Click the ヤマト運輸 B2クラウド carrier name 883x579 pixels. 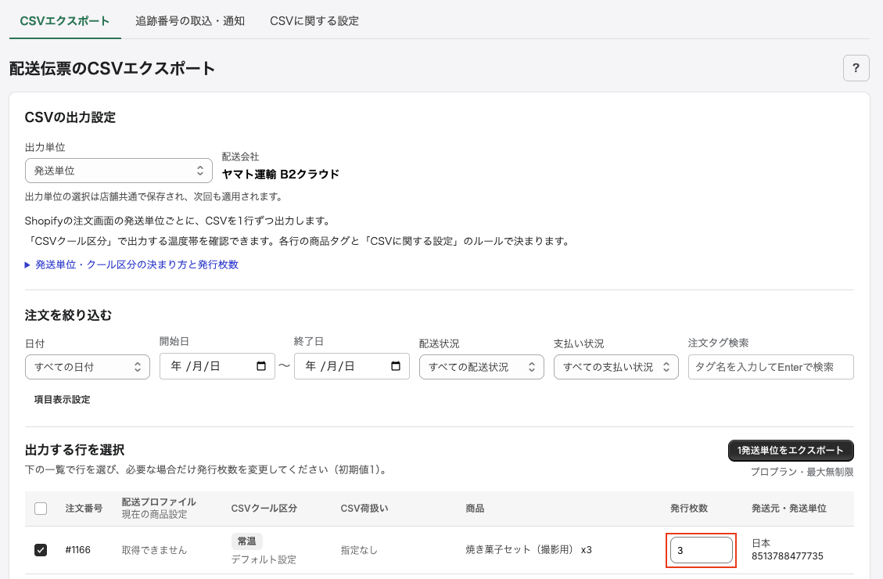click(x=281, y=174)
